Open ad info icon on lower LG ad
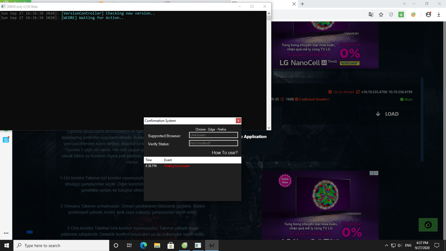The image size is (446, 251). 372,173
